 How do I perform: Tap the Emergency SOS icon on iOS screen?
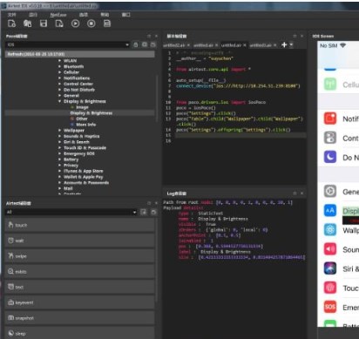pos(330,307)
